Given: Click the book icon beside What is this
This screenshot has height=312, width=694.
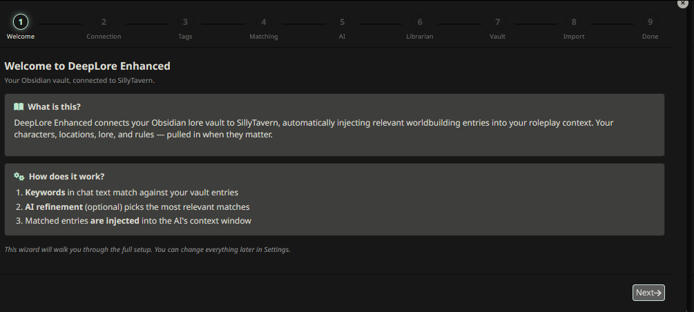Looking at the screenshot, I should pyautogui.click(x=19, y=107).
